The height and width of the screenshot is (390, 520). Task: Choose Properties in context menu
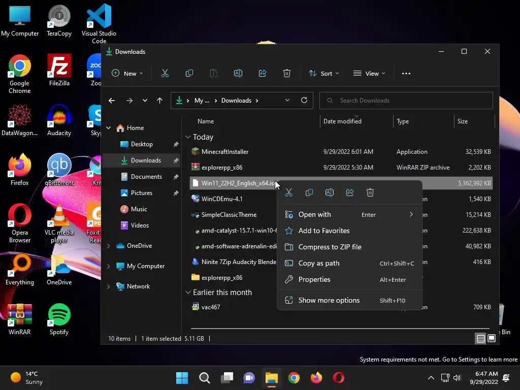(349, 280)
